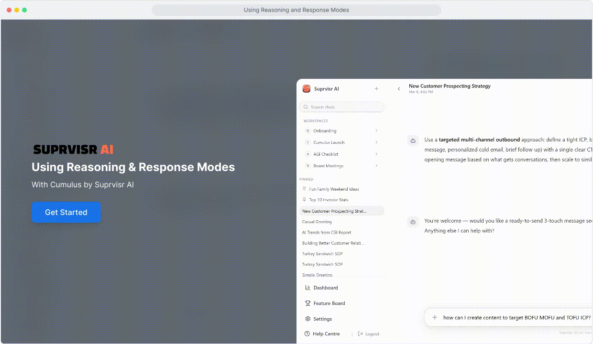
Task: Open Settings gear icon
Action: 307,319
